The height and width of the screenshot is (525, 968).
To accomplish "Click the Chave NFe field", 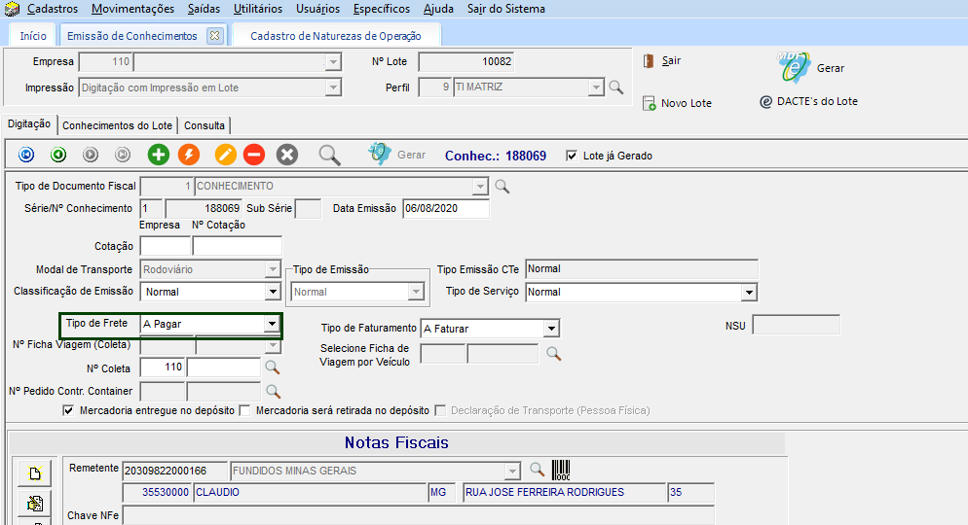I will [x=419, y=515].
